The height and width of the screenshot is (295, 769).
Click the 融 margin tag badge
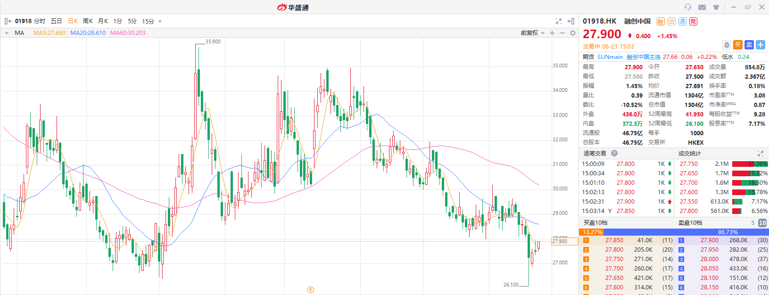pos(661,21)
